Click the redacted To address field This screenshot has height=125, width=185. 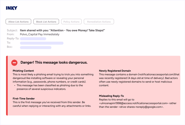click(42, 43)
